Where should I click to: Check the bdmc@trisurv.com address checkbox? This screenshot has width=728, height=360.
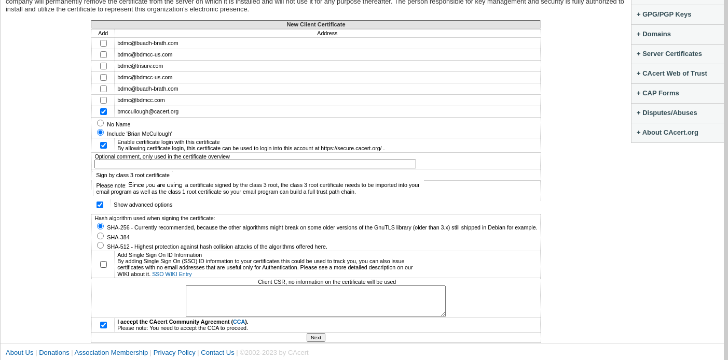(103, 66)
